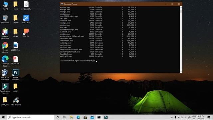
Task: Click Command Prompt scrollbar up arrow
Action: [x=181, y=7]
